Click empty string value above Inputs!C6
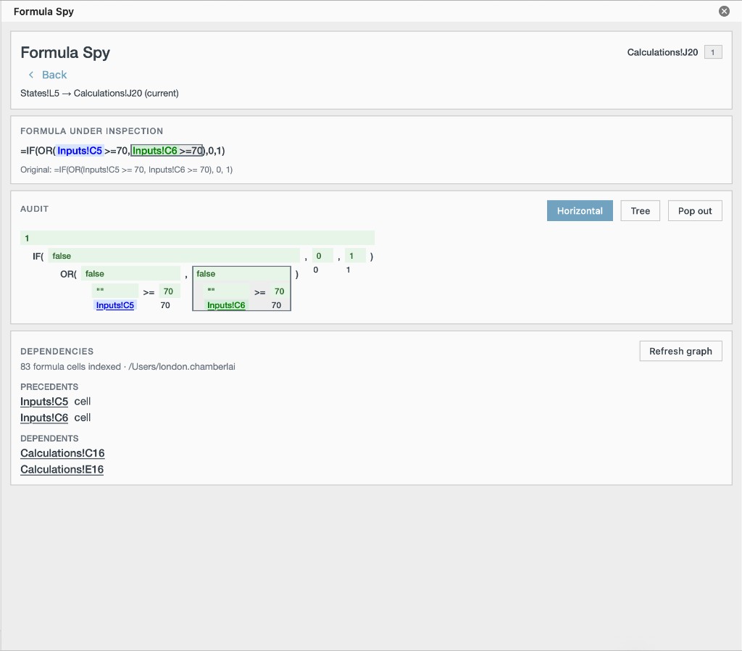The image size is (742, 651). (227, 291)
